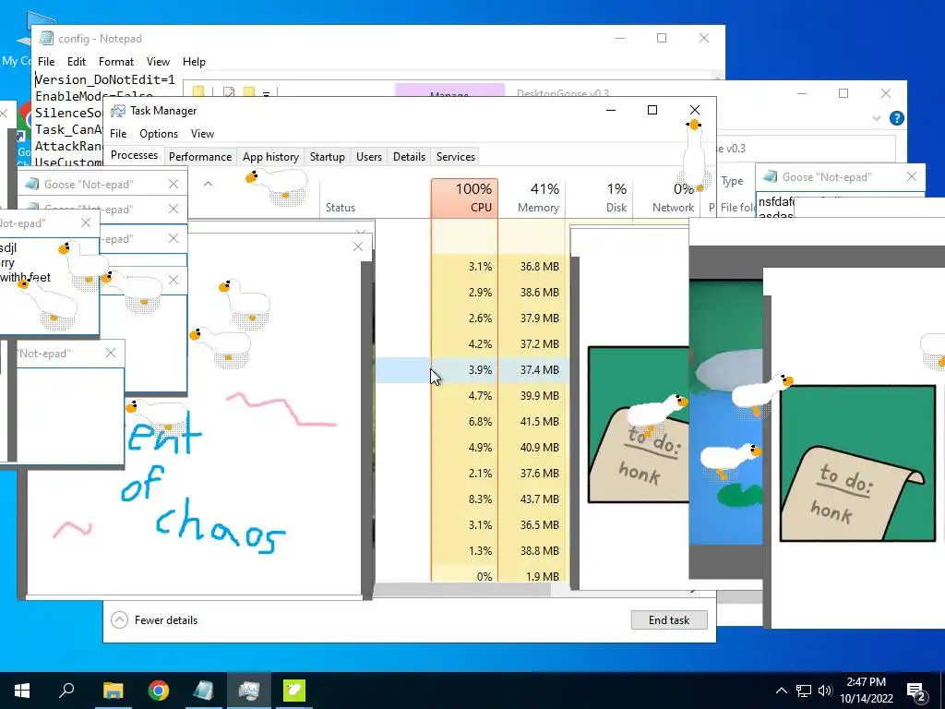Select Manage ribbon tab in Explorer
Screen dimensions: 945x709
(449, 91)
